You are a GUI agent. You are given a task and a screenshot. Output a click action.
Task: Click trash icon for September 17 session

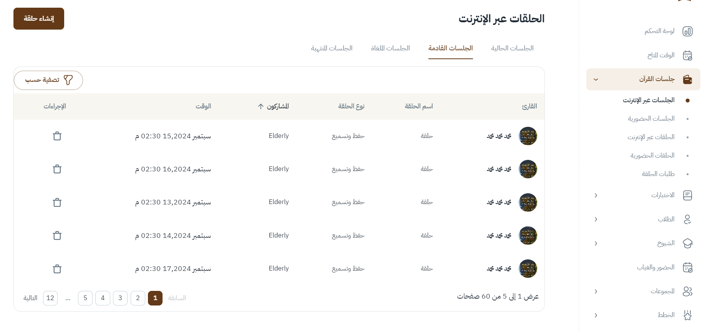click(x=57, y=269)
